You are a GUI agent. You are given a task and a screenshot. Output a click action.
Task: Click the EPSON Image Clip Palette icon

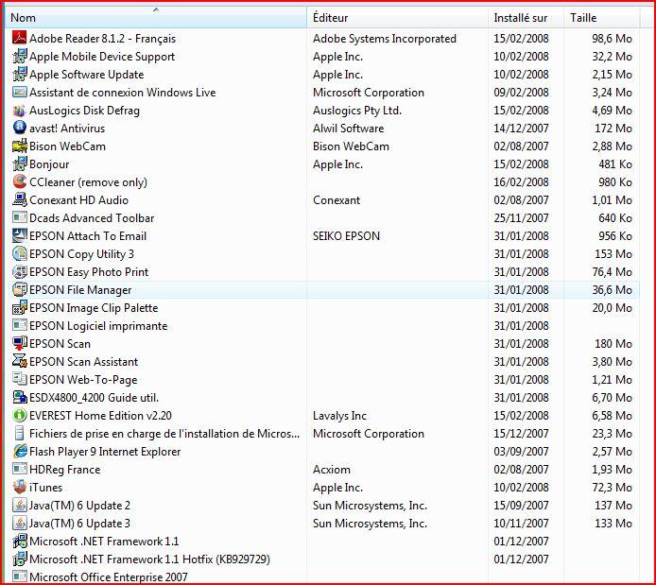pos(19,308)
